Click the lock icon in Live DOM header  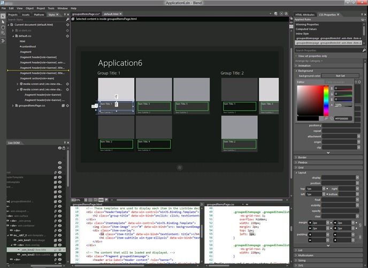[65, 147]
